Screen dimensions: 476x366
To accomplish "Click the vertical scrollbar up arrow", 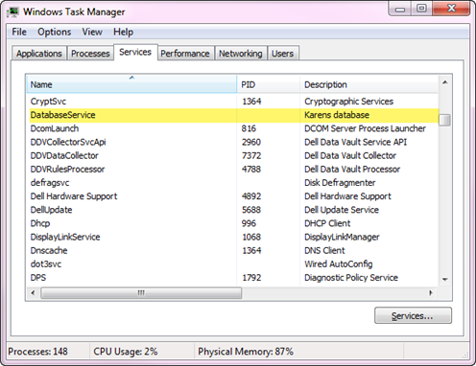I will (x=444, y=82).
